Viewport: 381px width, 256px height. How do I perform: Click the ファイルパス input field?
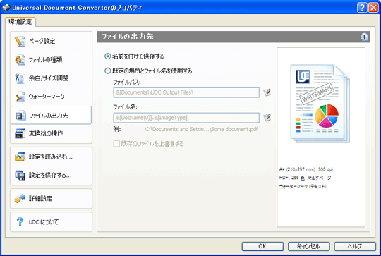[186, 92]
